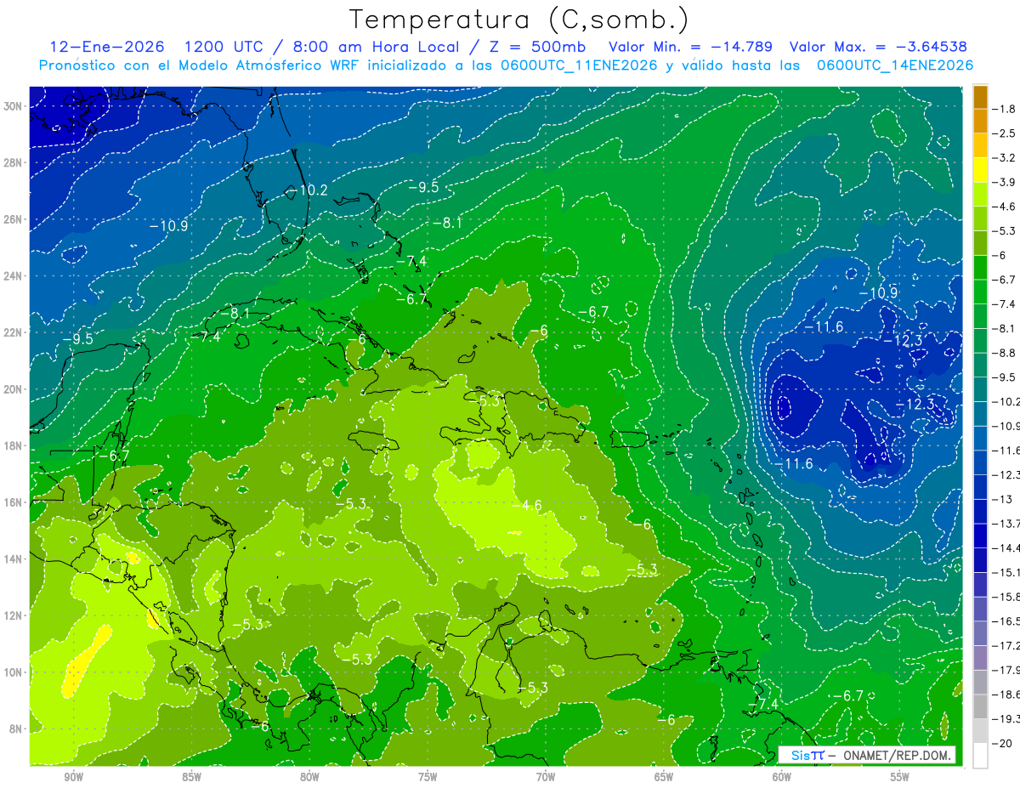Click the topmost brown-orange swatch of the colorbar
The height and width of the screenshot is (788, 1020).
(x=980, y=97)
